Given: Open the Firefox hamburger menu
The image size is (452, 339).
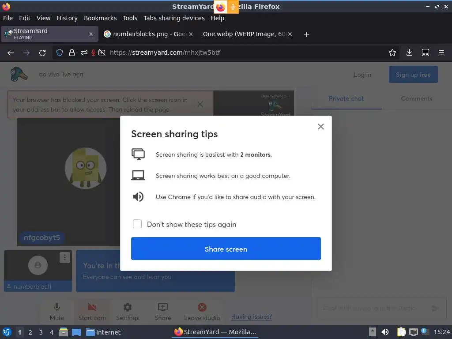Looking at the screenshot, I should (441, 53).
